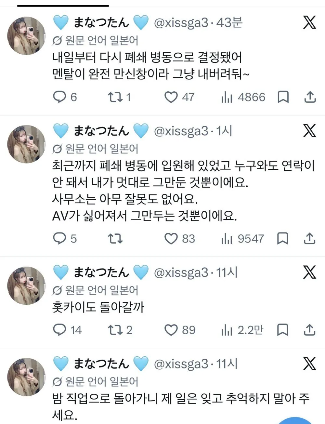Image resolution: width=325 pixels, height=424 pixels.
Task: Share the tweet with 2.2만 views
Action: click(x=310, y=330)
